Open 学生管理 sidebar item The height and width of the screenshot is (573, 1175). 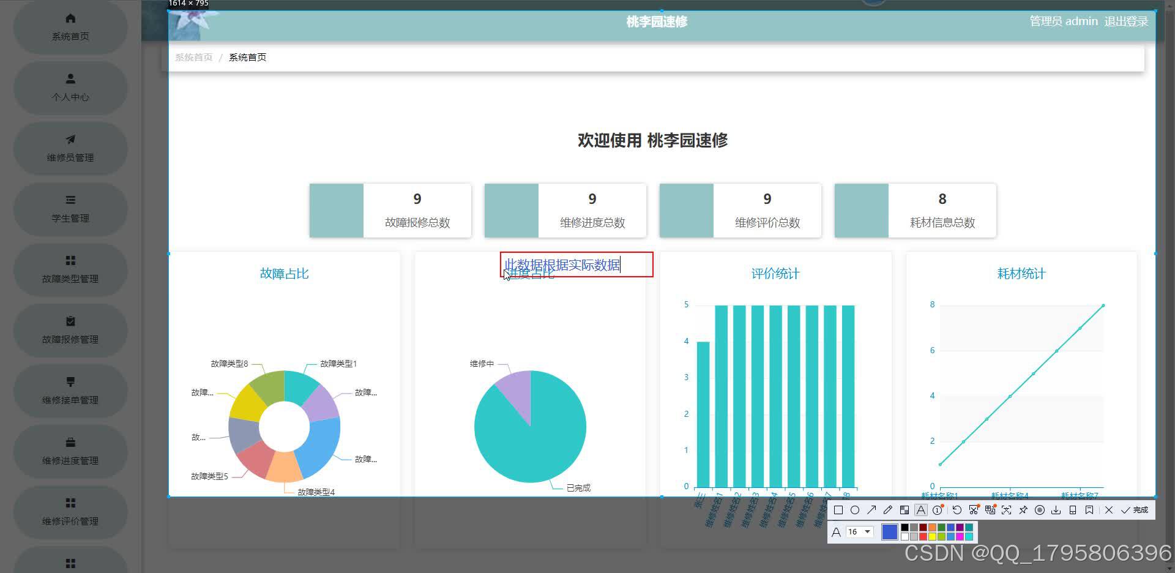pyautogui.click(x=70, y=209)
